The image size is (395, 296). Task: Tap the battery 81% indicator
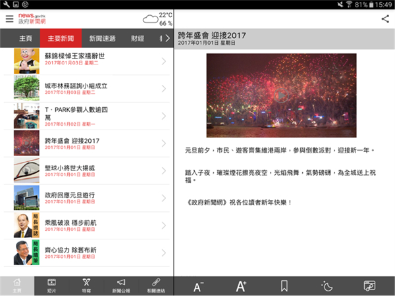point(364,5)
